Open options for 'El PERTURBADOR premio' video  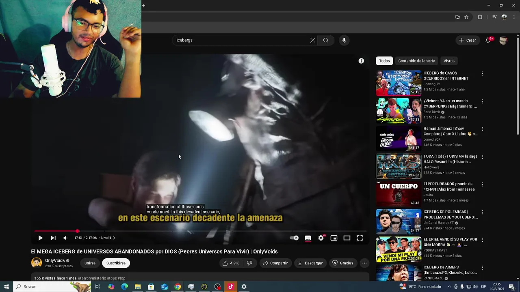point(483,185)
